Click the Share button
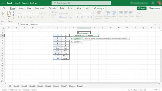This screenshot has height=91, width=162. tap(142, 8)
